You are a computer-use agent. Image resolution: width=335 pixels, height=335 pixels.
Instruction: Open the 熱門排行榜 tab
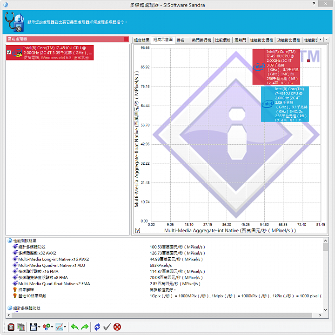click(201, 40)
